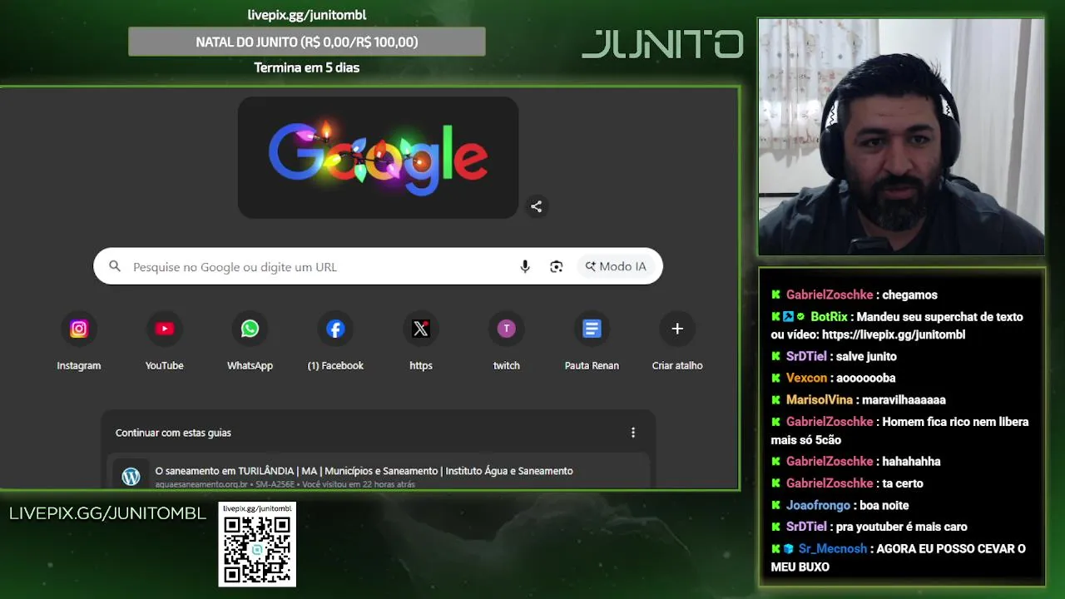Viewport: 1065px width, 599px height.
Task: Click the search magnifier icon
Action: (x=115, y=266)
